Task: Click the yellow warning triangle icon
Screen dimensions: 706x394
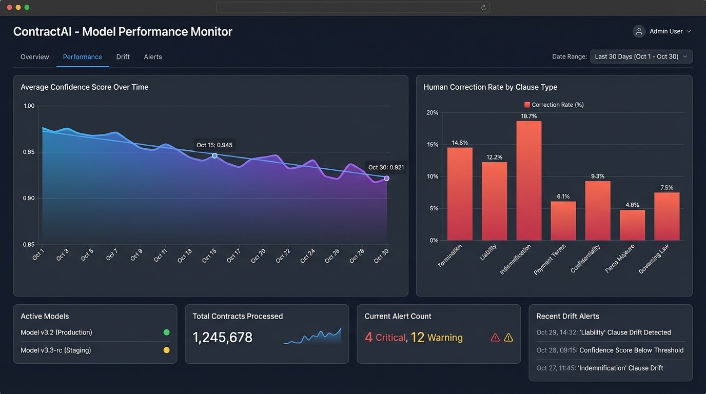Action: pos(508,338)
